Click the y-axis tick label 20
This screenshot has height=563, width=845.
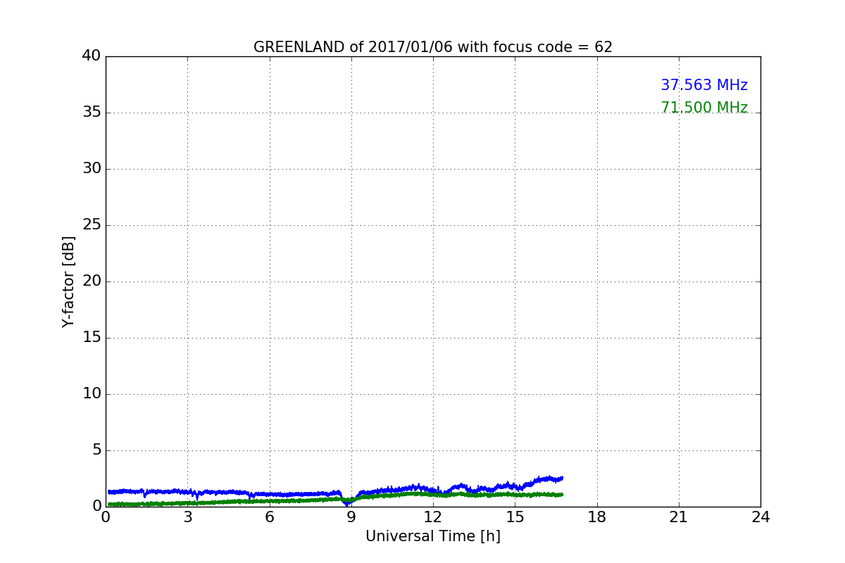(x=92, y=281)
